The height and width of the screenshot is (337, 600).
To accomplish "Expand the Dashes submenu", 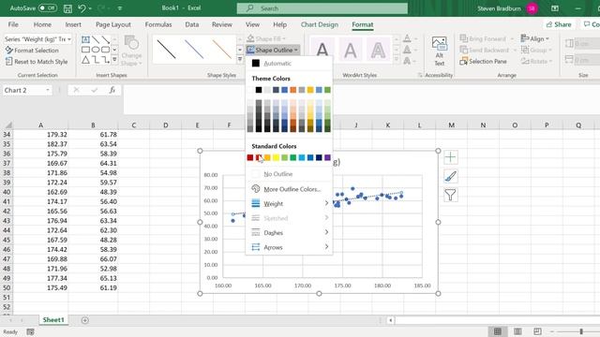I will 289,233.
